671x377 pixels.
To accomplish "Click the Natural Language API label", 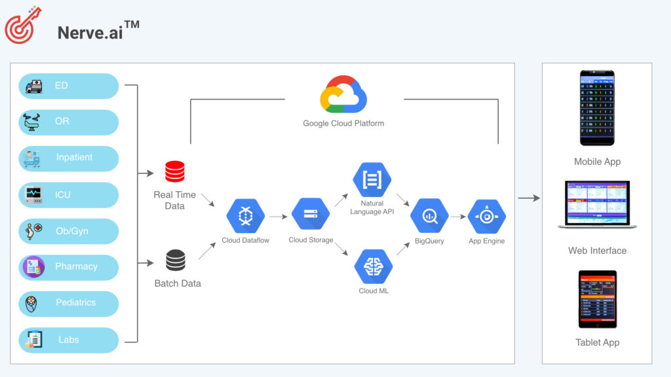I will [372, 207].
